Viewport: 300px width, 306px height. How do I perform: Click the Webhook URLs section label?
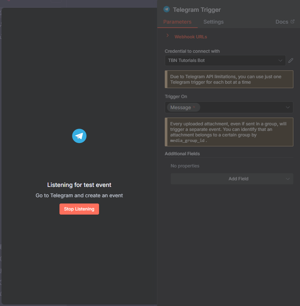tap(191, 37)
